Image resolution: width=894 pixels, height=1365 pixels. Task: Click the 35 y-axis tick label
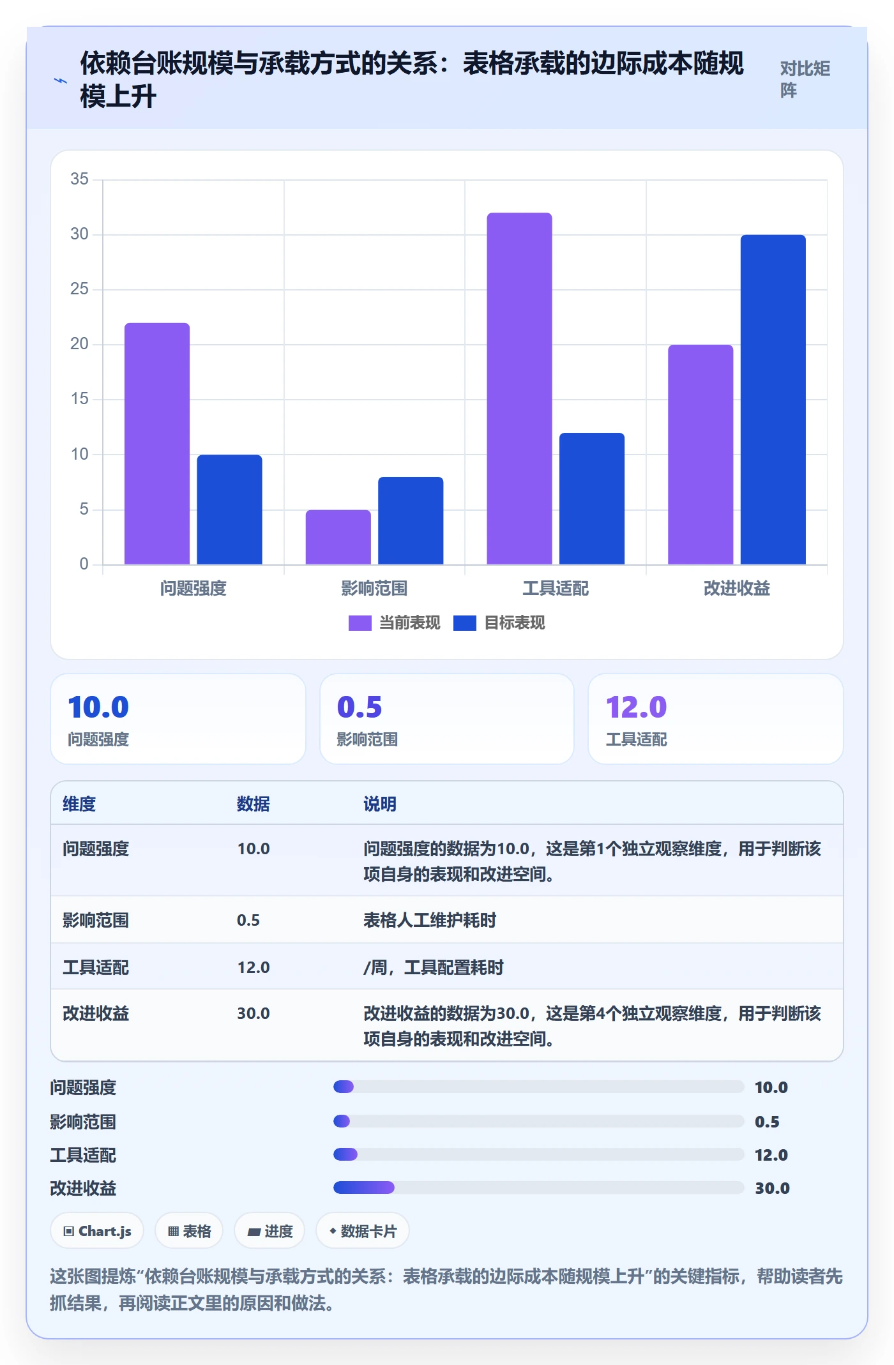[79, 179]
